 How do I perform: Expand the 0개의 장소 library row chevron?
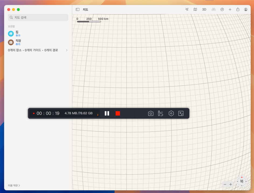[67, 50]
